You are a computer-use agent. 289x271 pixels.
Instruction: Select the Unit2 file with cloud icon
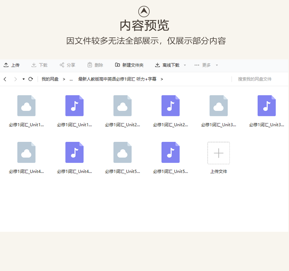(x=123, y=111)
